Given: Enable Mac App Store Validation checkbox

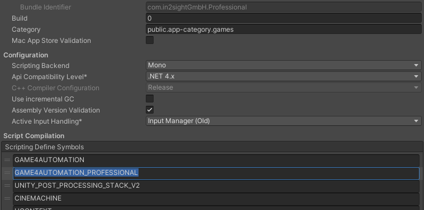Looking at the screenshot, I should (x=150, y=41).
